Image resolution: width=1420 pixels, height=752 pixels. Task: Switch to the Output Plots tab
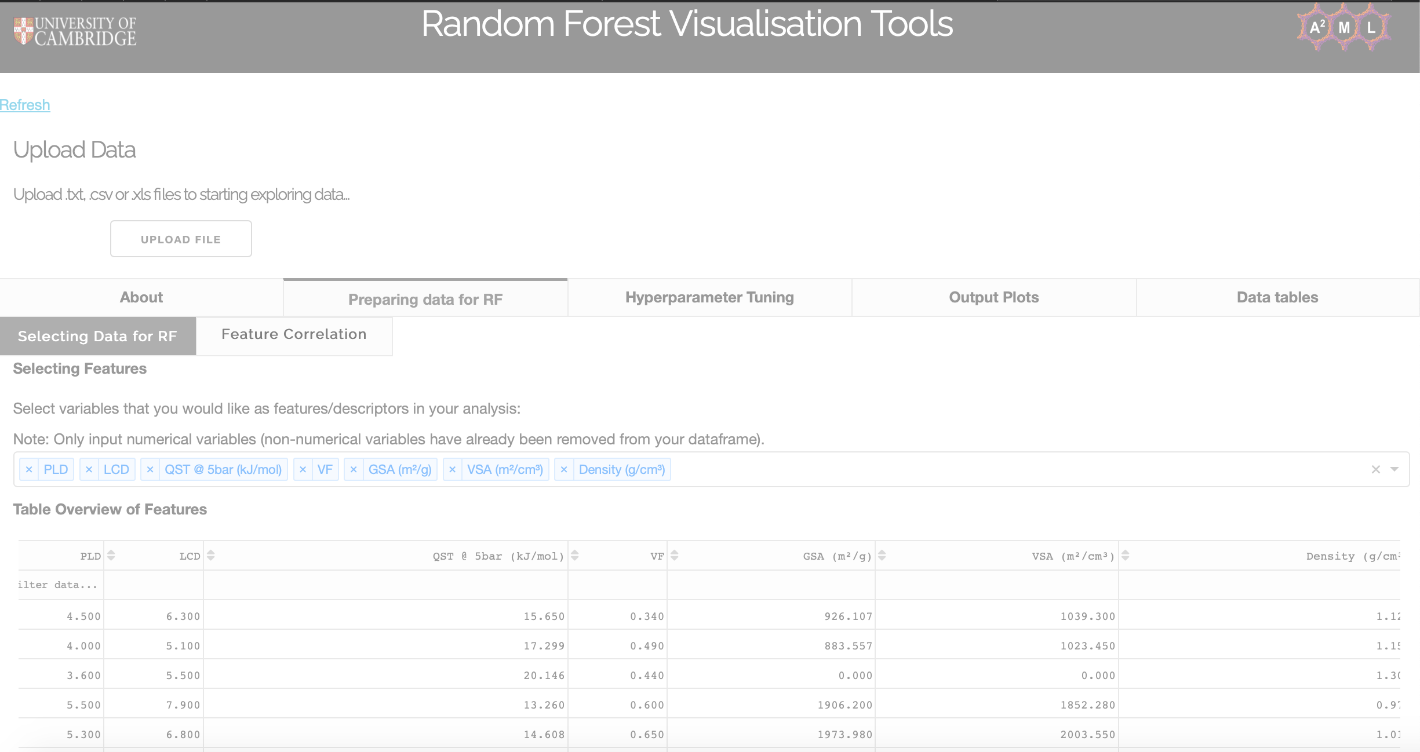(x=993, y=297)
